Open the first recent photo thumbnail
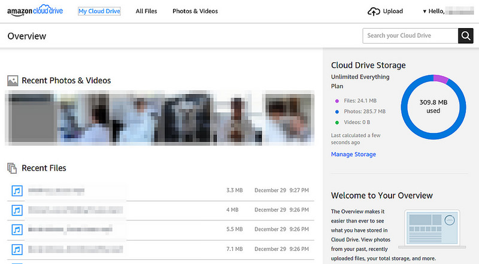 pos(30,118)
